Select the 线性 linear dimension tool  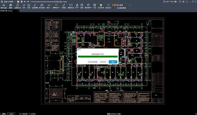(29, 6)
